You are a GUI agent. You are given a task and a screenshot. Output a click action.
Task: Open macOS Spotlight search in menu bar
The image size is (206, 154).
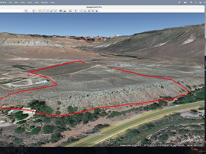pos(196,2)
